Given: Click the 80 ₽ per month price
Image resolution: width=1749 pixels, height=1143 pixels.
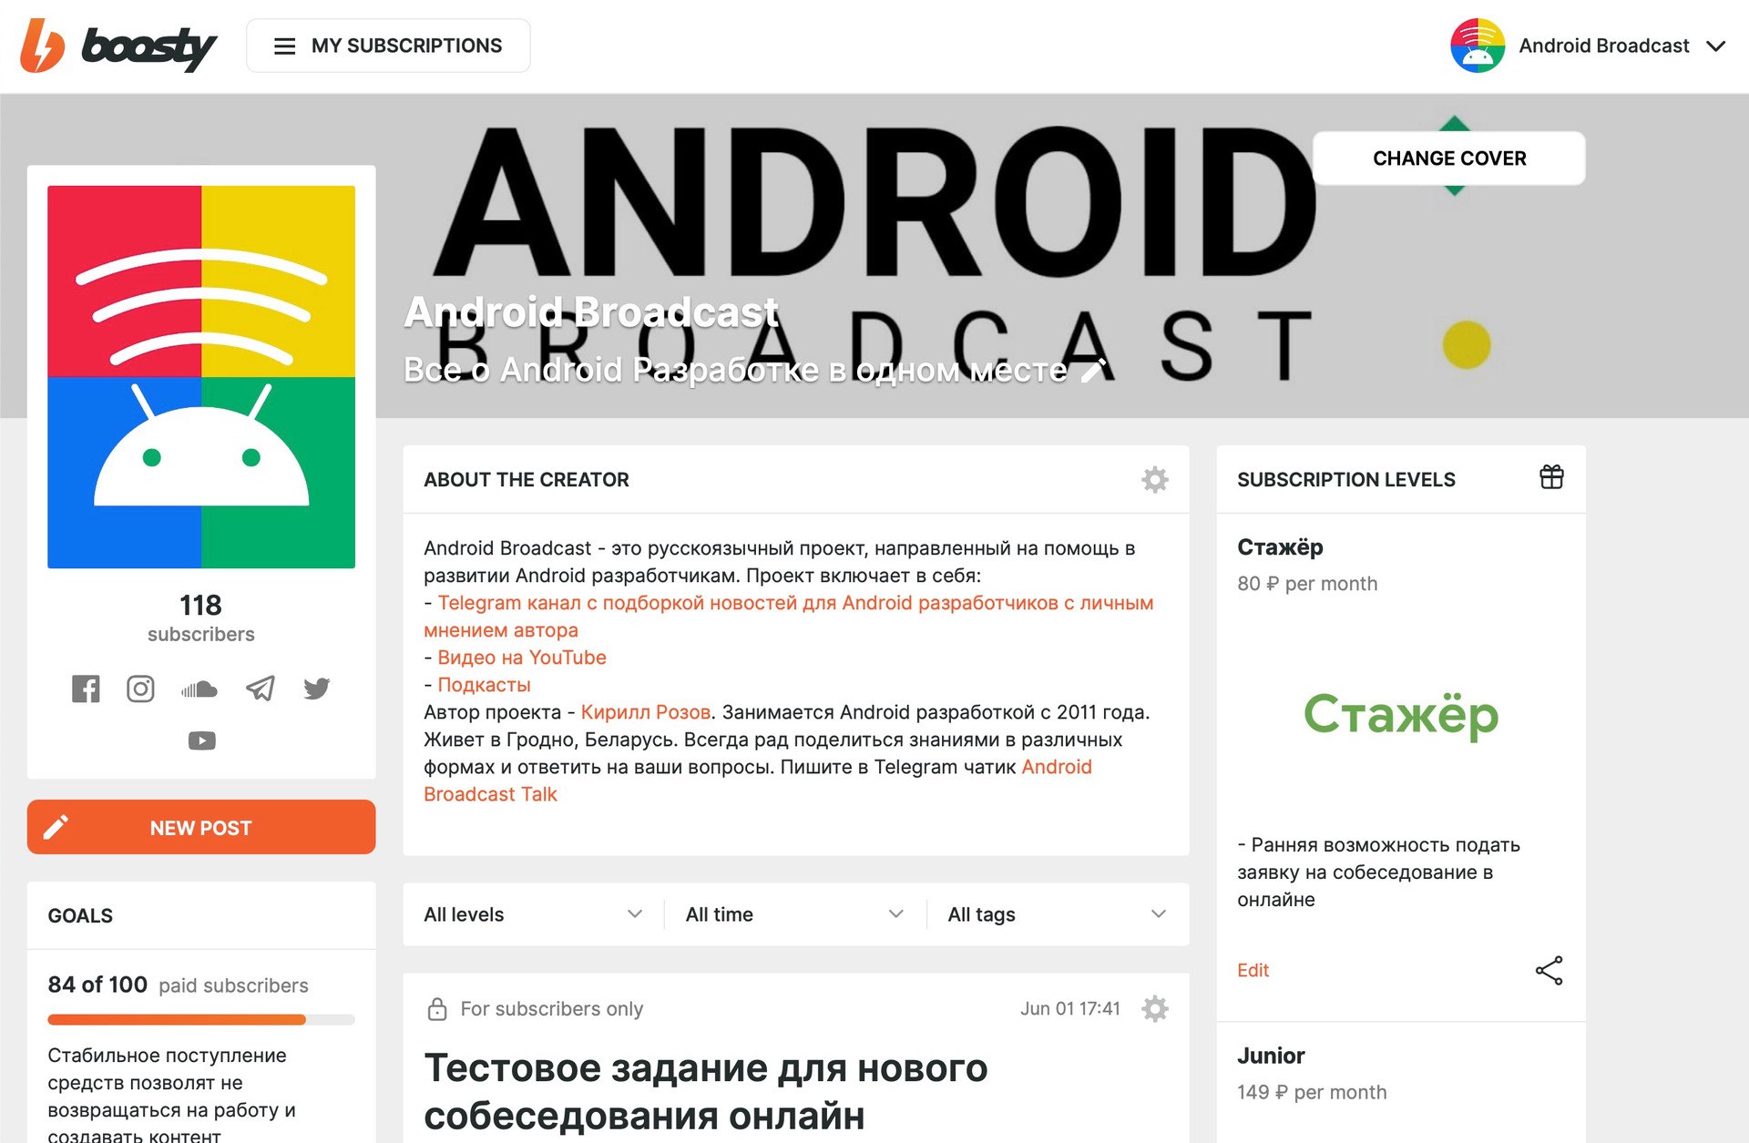Looking at the screenshot, I should coord(1307,584).
